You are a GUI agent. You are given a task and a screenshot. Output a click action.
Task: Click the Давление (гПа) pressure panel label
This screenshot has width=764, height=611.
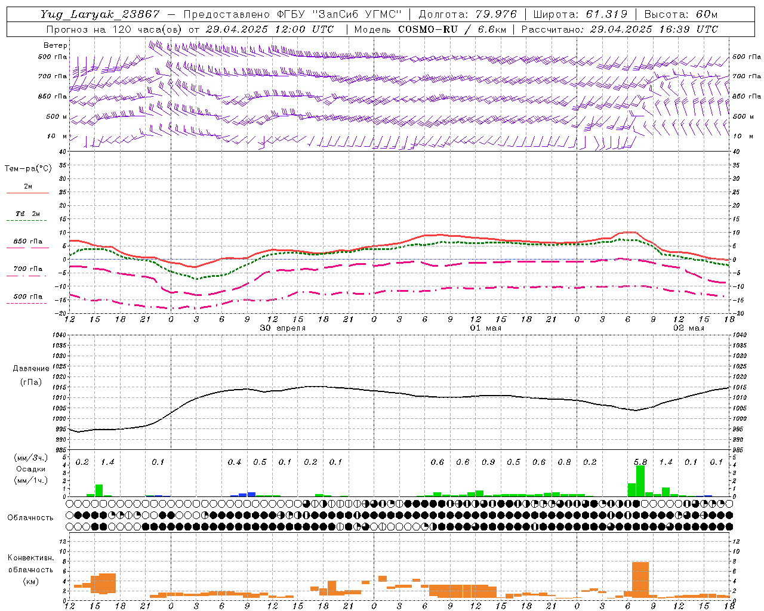[31, 375]
